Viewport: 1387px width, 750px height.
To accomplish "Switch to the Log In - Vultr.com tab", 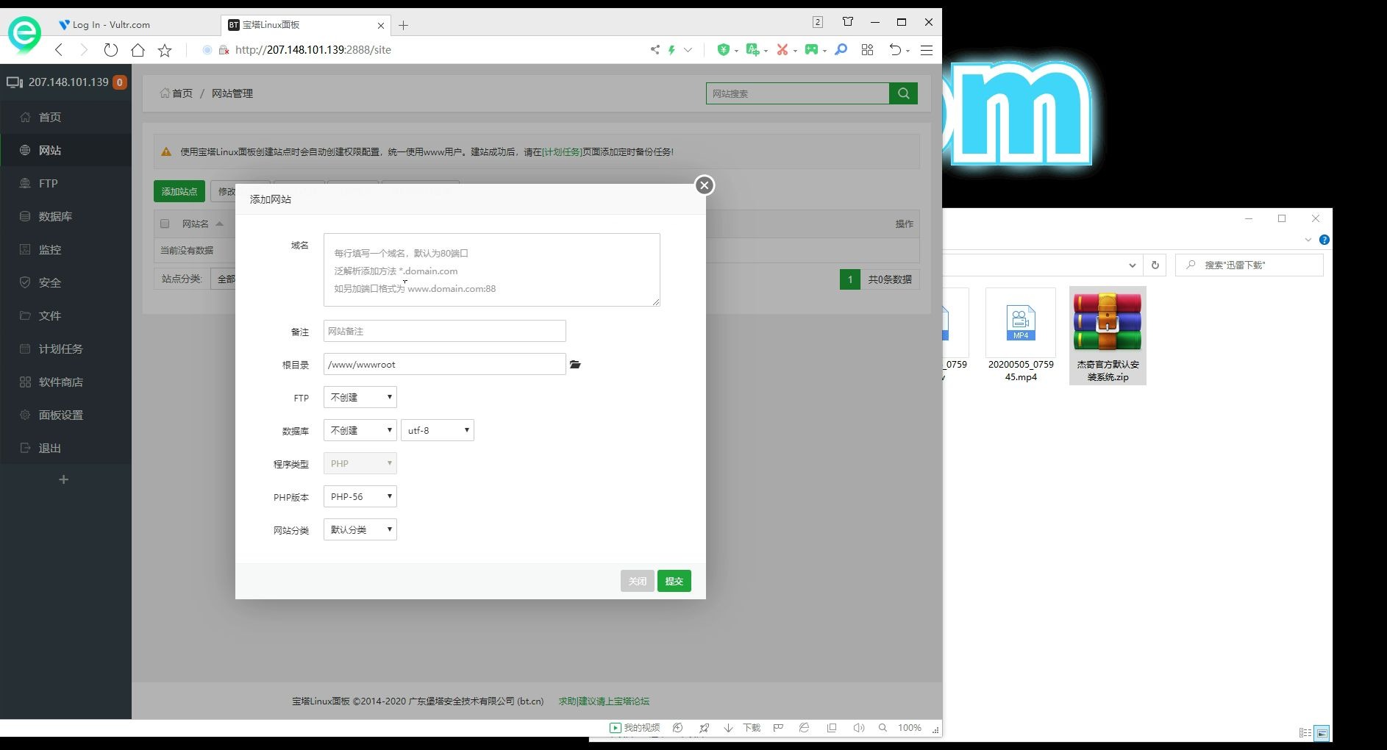I will (110, 24).
